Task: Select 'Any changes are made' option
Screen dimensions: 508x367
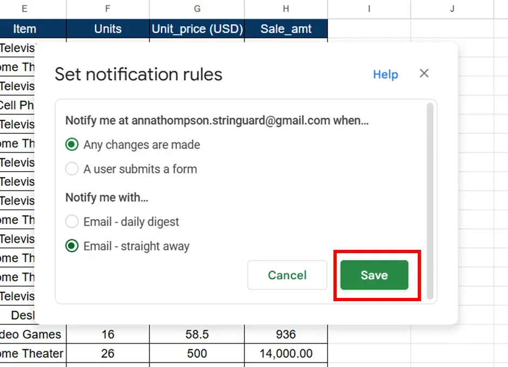Action: [71, 144]
